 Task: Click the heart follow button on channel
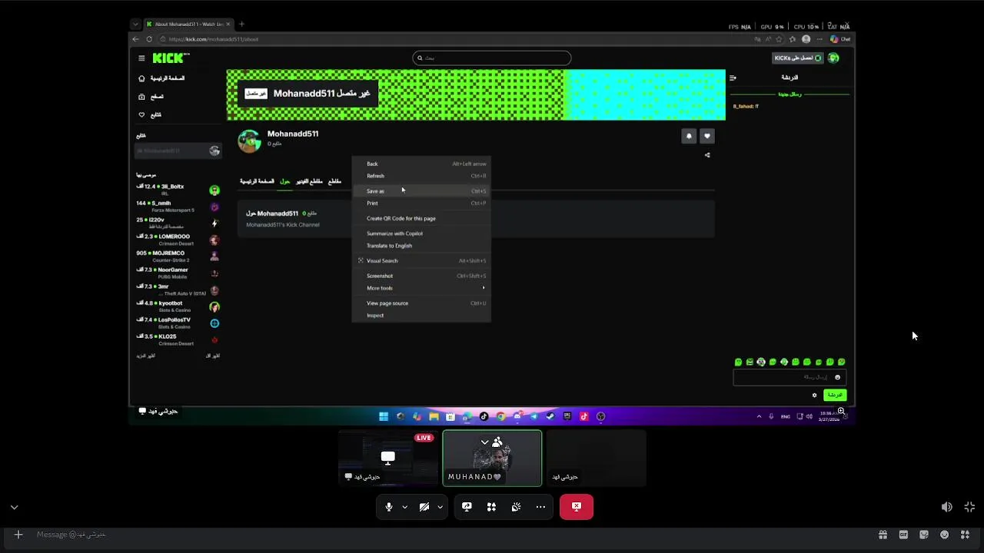(707, 136)
